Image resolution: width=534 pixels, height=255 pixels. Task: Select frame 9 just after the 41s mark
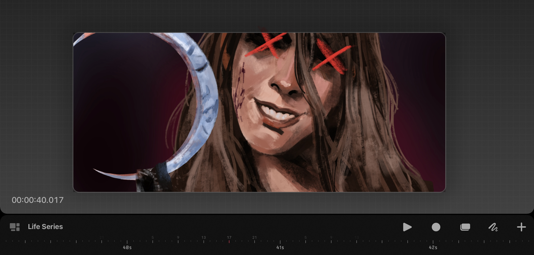(x=331, y=241)
